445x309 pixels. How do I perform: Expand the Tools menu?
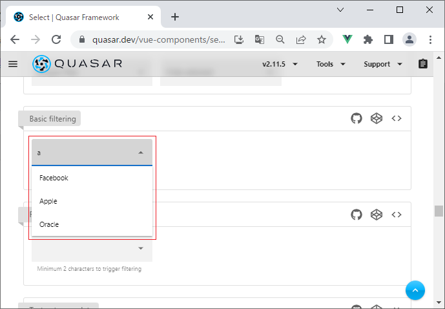(331, 64)
